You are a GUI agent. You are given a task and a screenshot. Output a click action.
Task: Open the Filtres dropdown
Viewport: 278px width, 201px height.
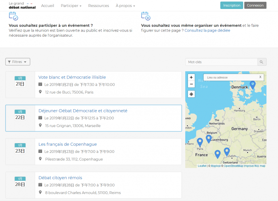18,62
